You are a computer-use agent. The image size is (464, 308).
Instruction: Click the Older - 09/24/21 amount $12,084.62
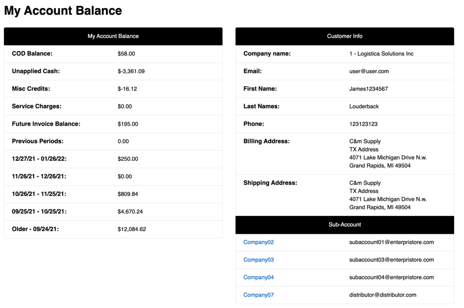point(132,229)
